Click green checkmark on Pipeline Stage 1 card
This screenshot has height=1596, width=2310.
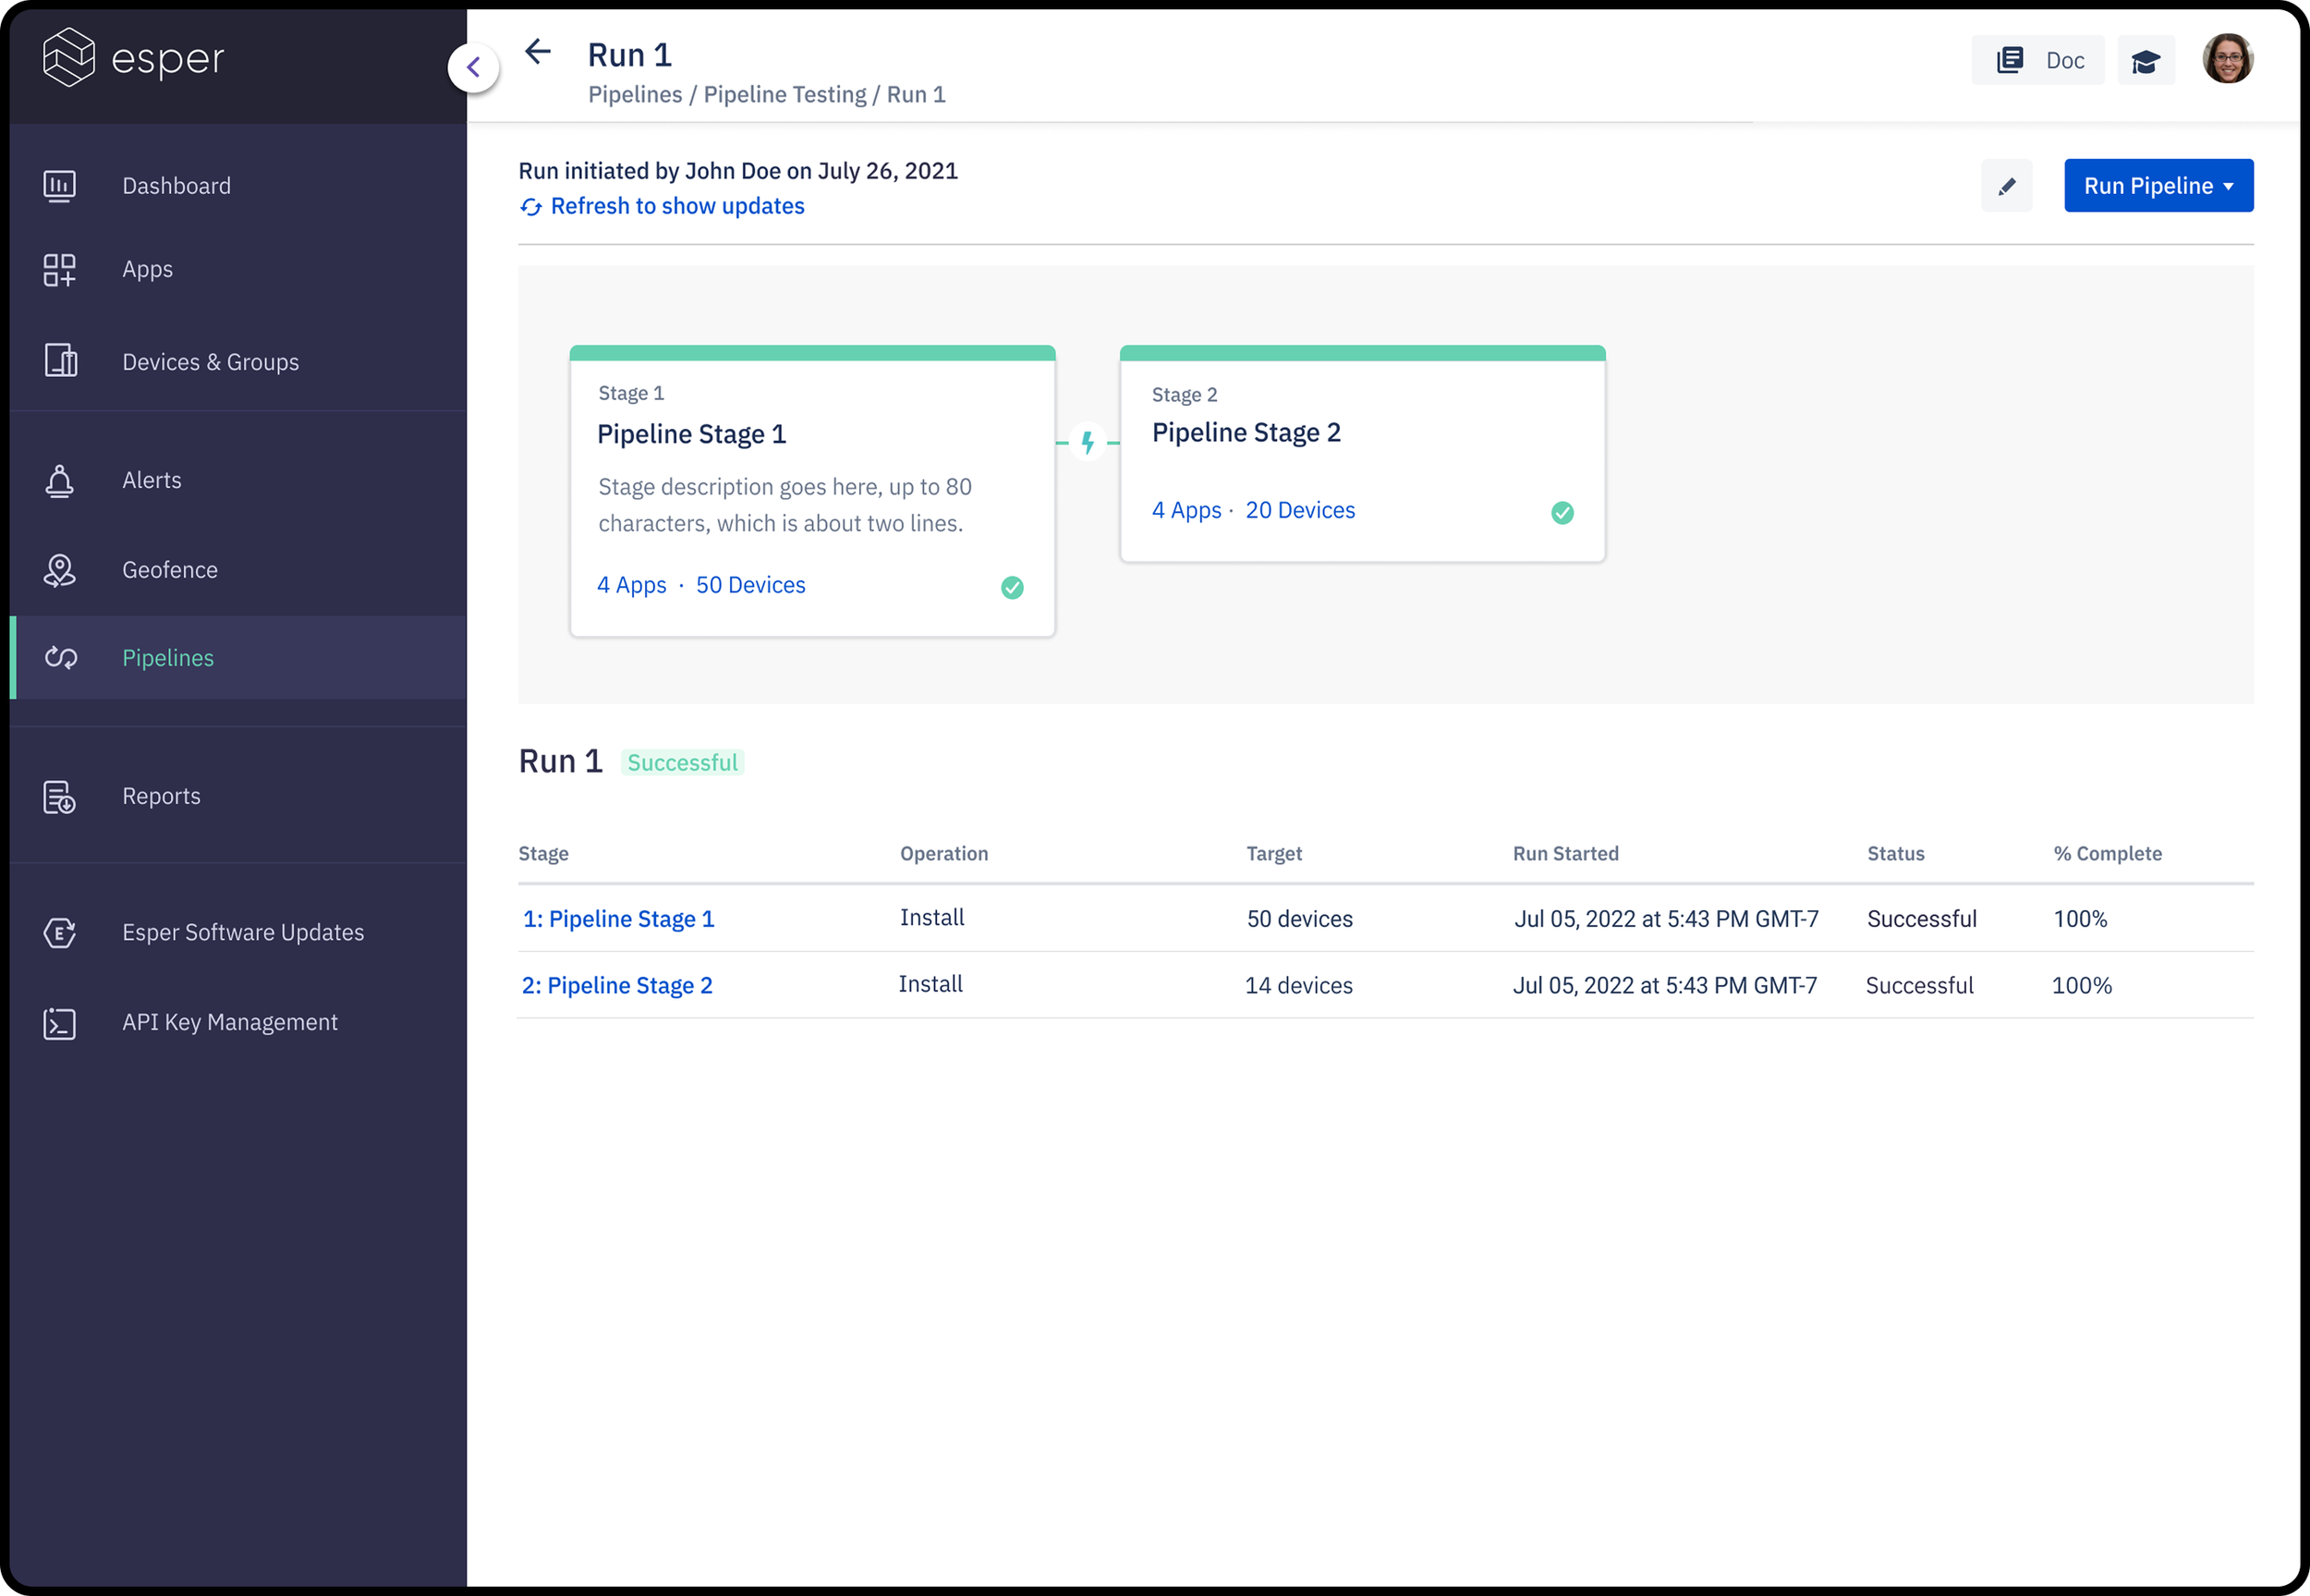coord(1012,588)
